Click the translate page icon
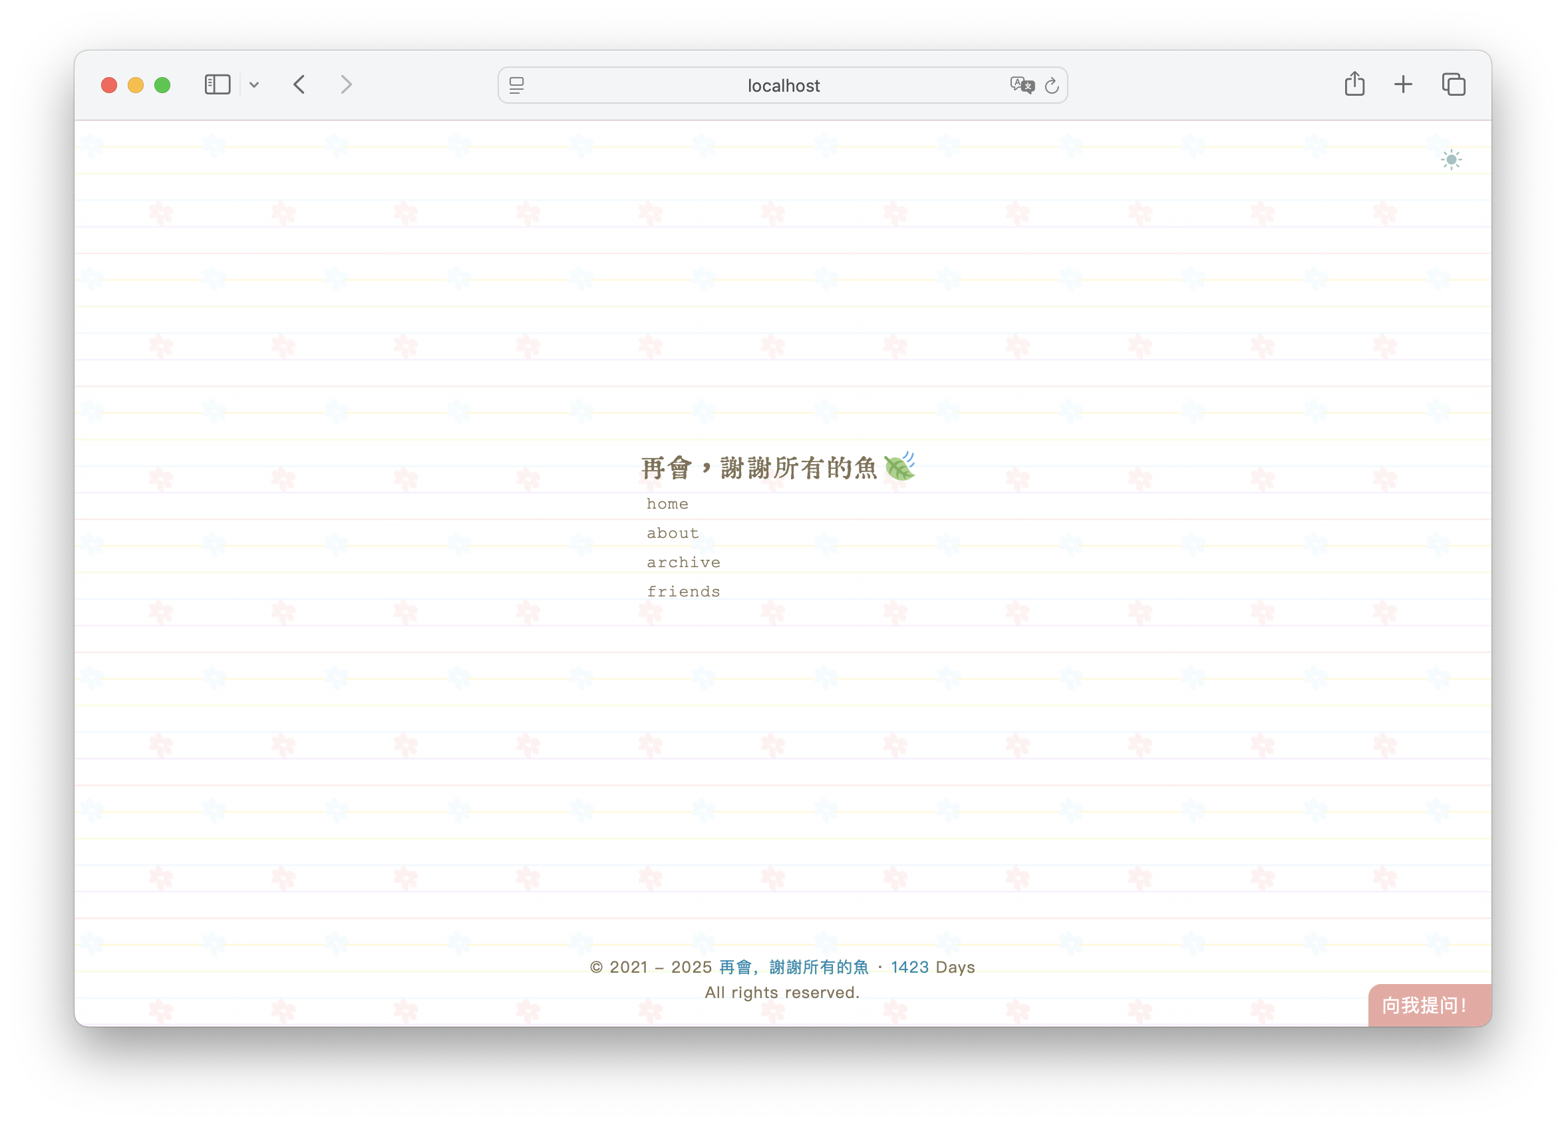This screenshot has height=1125, width=1566. tap(1021, 86)
